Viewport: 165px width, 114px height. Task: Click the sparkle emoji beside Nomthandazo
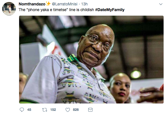(x=48, y=4)
